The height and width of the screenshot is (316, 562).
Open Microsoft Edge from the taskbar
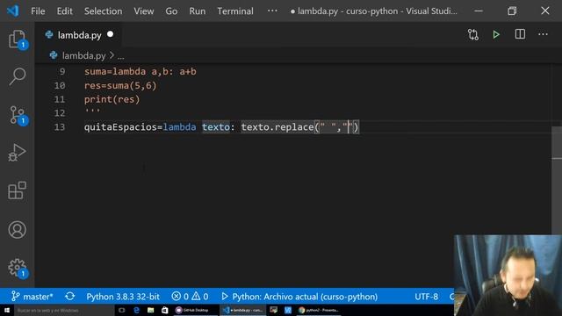136,310
